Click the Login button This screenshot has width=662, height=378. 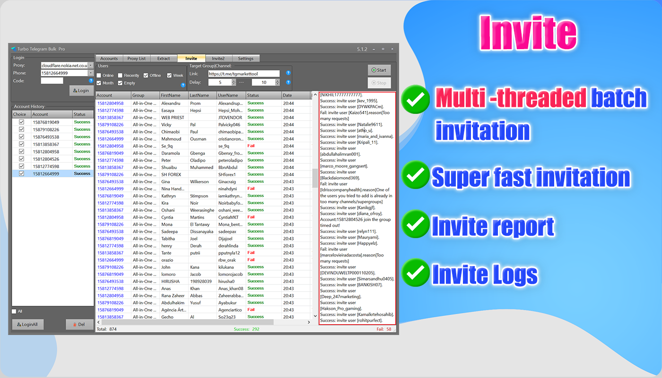point(81,90)
